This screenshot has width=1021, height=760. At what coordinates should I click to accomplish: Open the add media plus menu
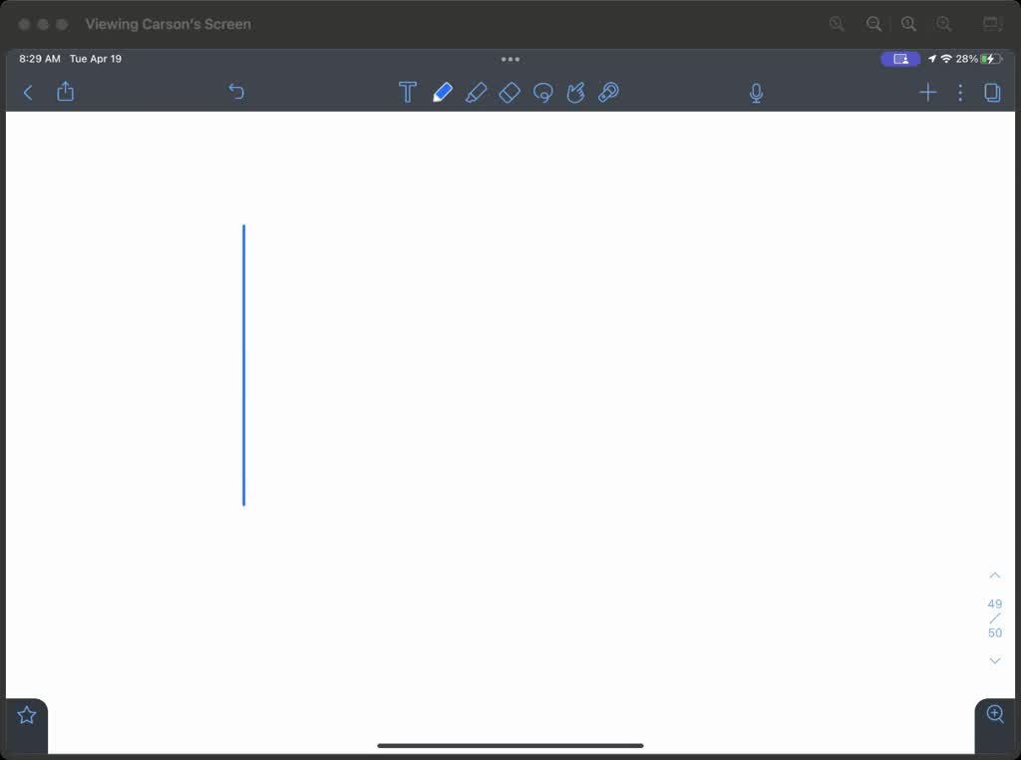pyautogui.click(x=927, y=93)
